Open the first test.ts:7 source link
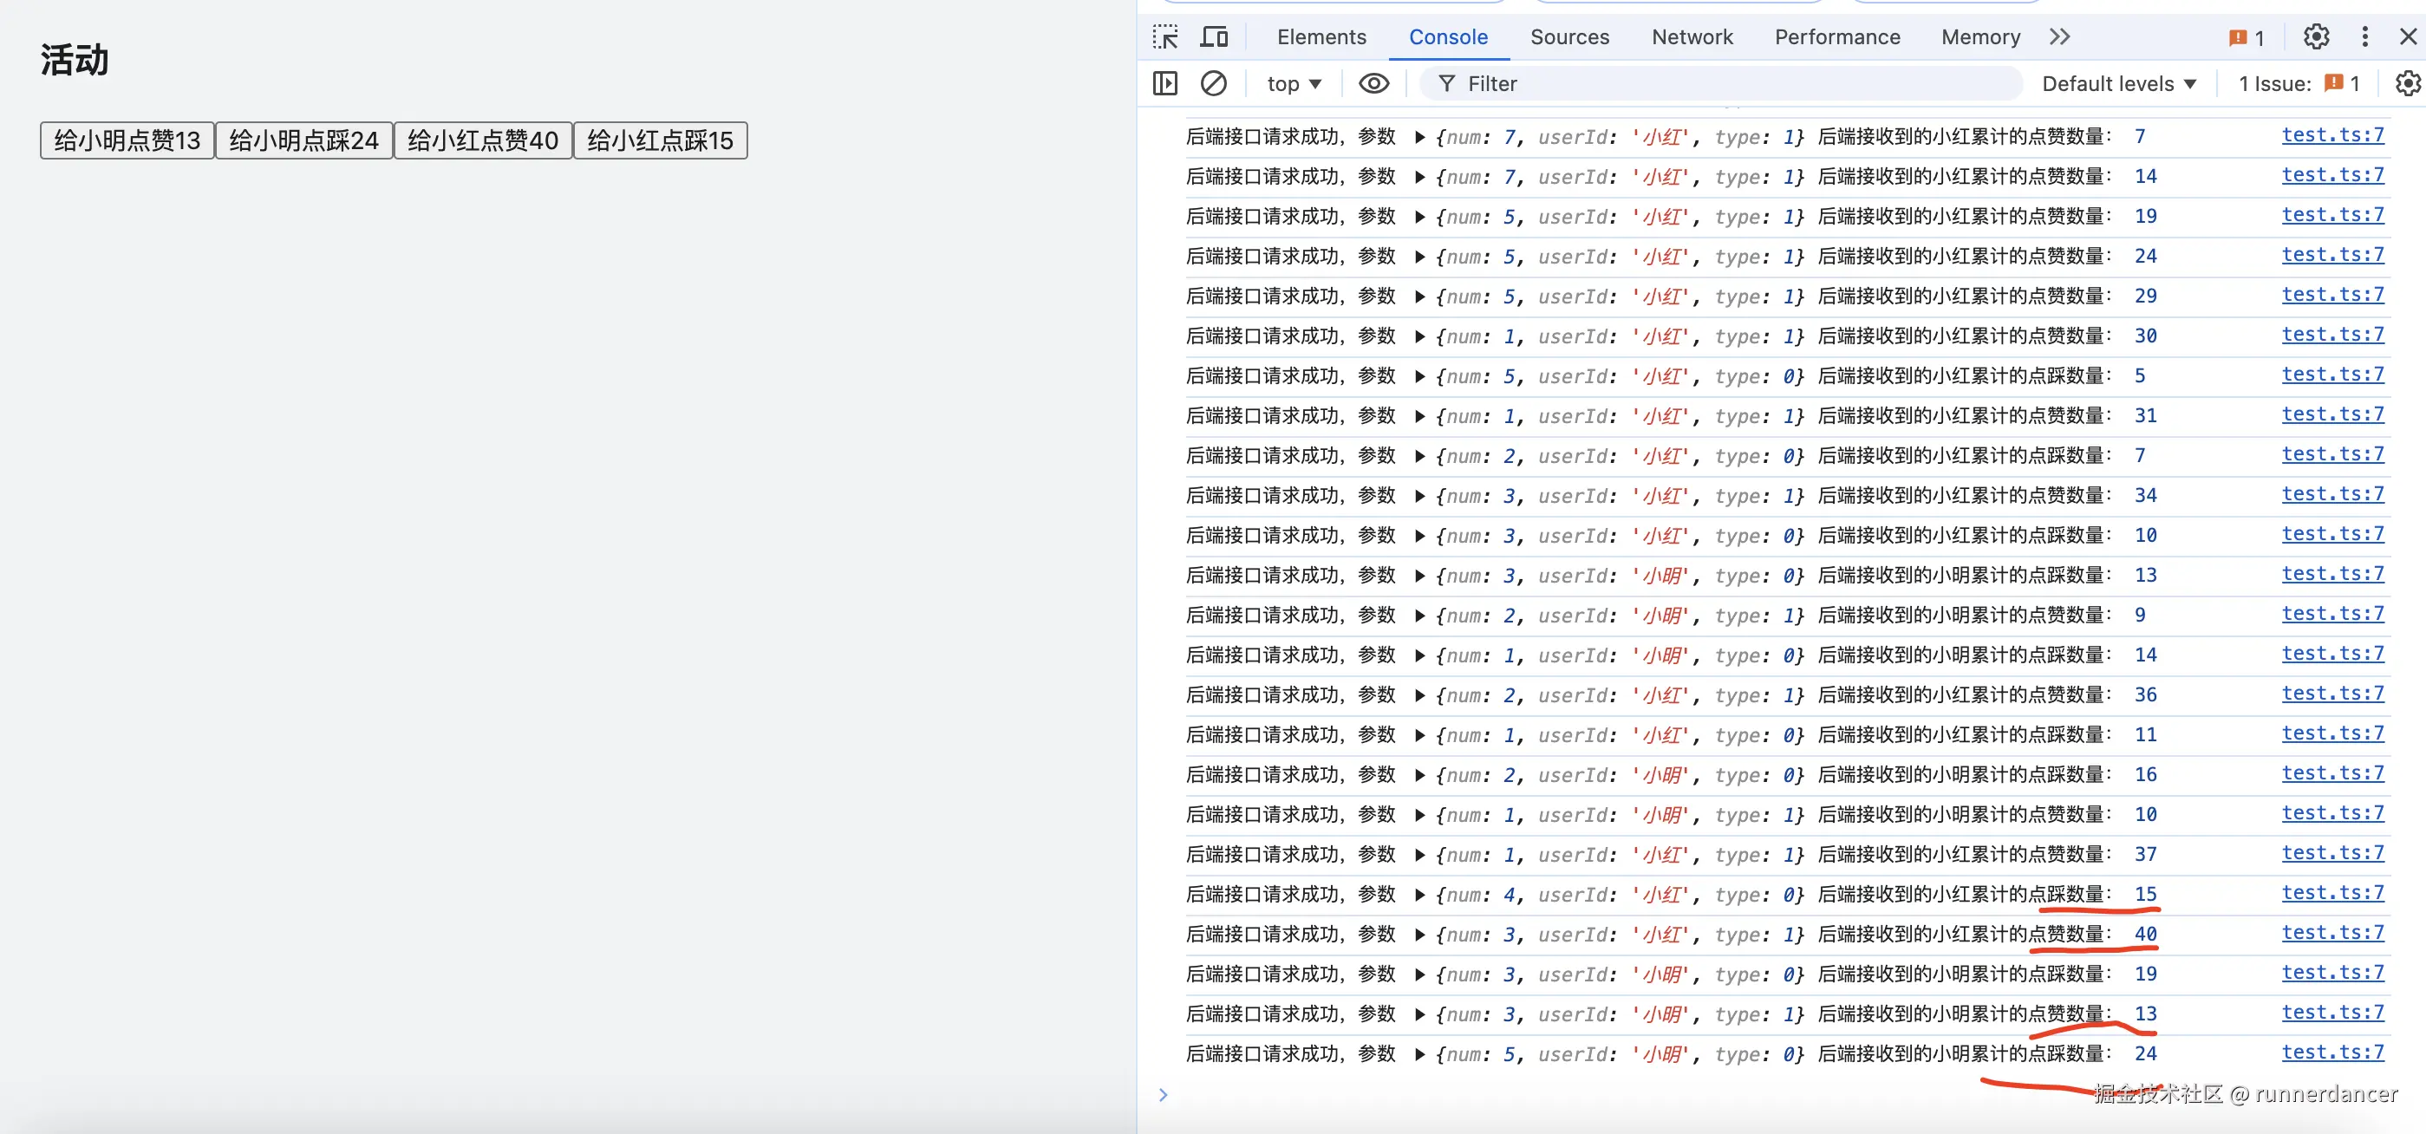2426x1134 pixels. tap(2331, 134)
